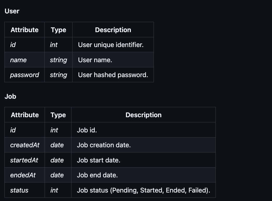The image size is (272, 201).
Task: Click the "User name." description cell
Action: click(95, 60)
